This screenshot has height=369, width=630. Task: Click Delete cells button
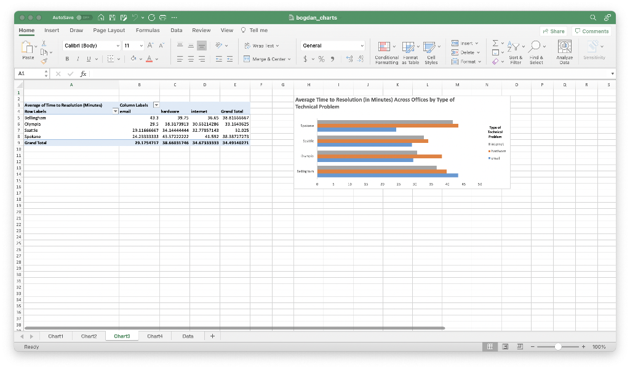pyautogui.click(x=465, y=52)
